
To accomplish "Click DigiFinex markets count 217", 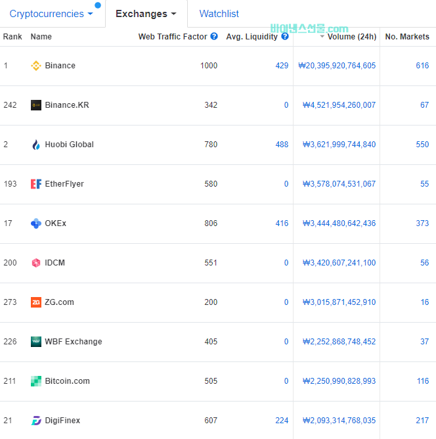I will click(x=422, y=421).
